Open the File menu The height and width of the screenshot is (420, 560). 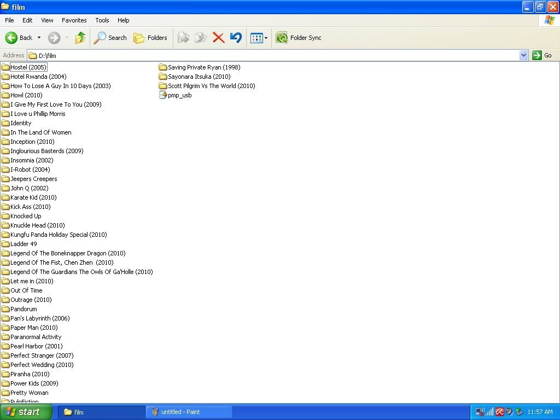tap(9, 20)
